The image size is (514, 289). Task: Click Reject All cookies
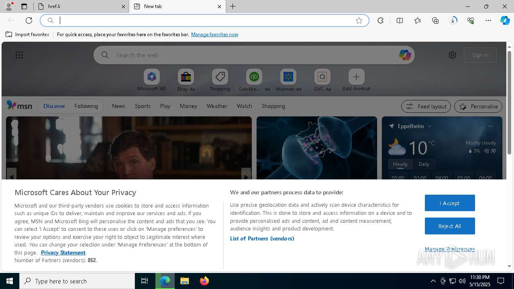[x=450, y=226]
